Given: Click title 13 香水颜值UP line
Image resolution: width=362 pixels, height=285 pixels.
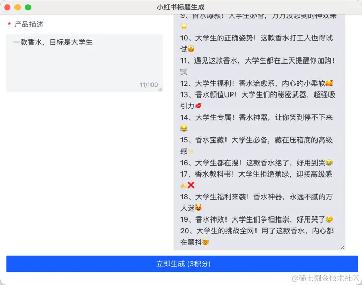Looking at the screenshot, I should [x=258, y=100].
